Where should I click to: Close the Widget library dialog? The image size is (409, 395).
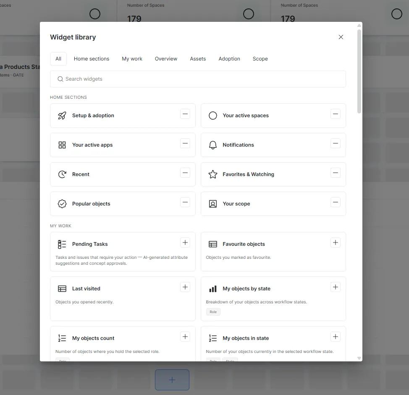point(341,37)
